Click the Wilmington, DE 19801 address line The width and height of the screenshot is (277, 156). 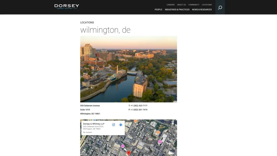point(90,114)
